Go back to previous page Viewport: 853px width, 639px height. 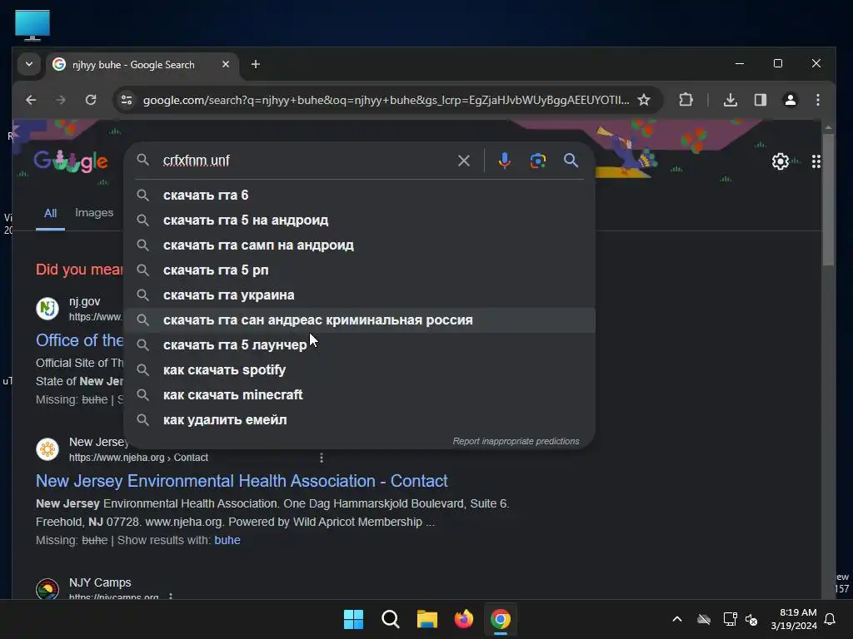(x=31, y=100)
